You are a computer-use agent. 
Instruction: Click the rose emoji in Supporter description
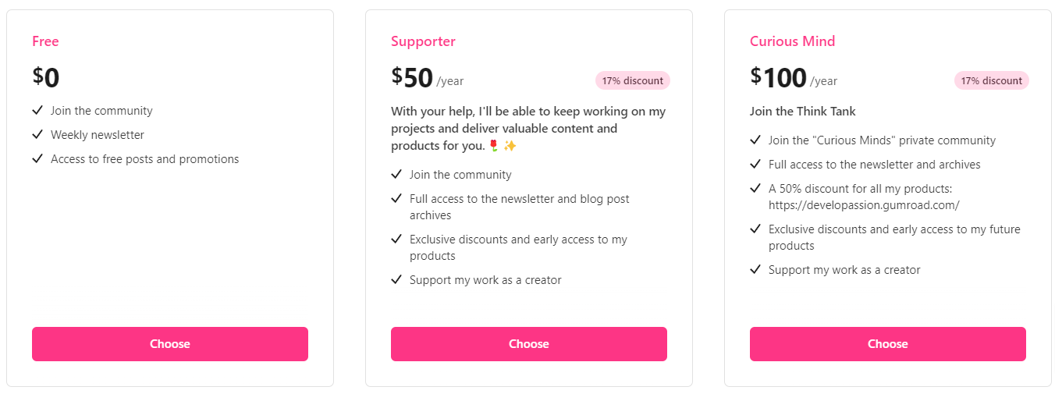[493, 146]
